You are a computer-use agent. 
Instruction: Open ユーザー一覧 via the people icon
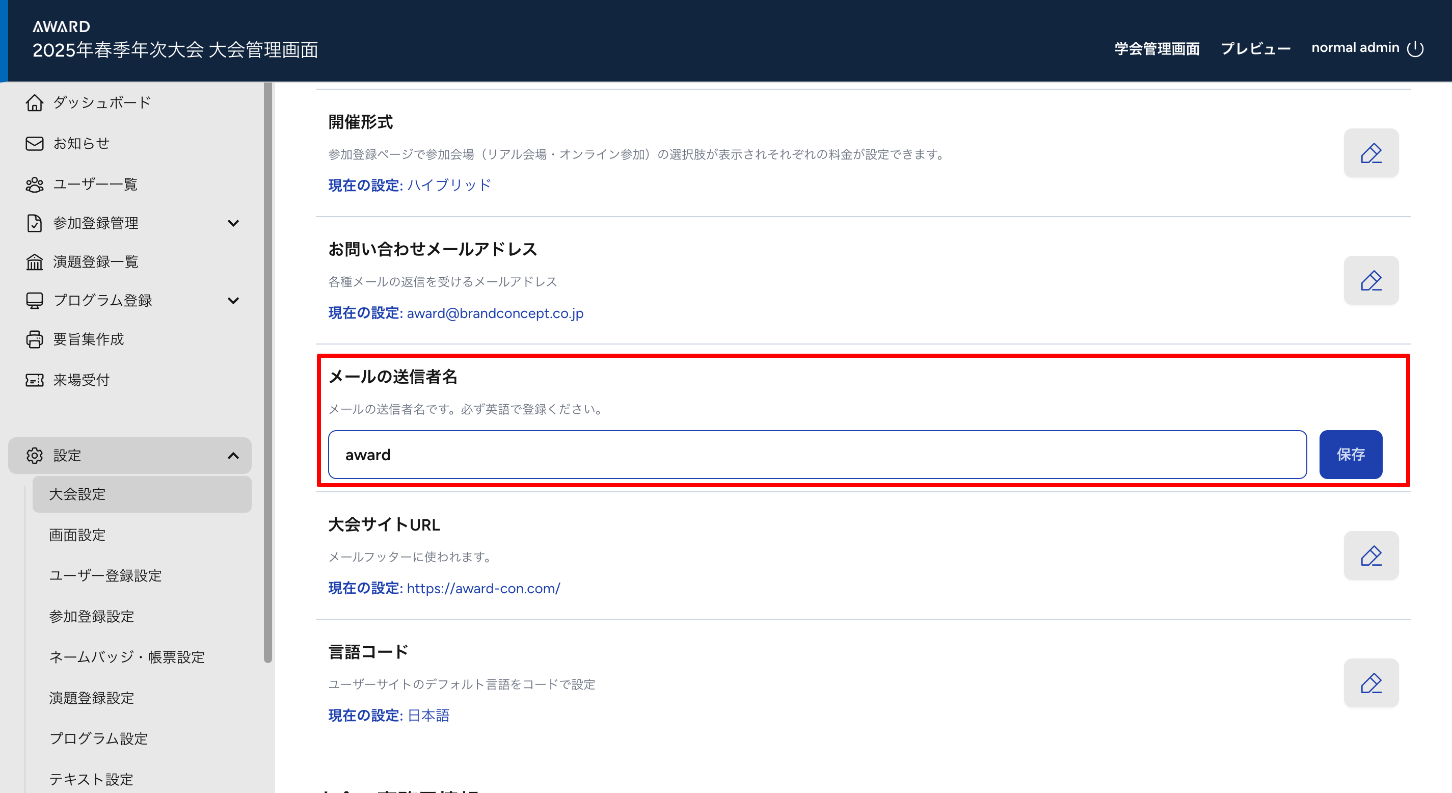coord(34,184)
